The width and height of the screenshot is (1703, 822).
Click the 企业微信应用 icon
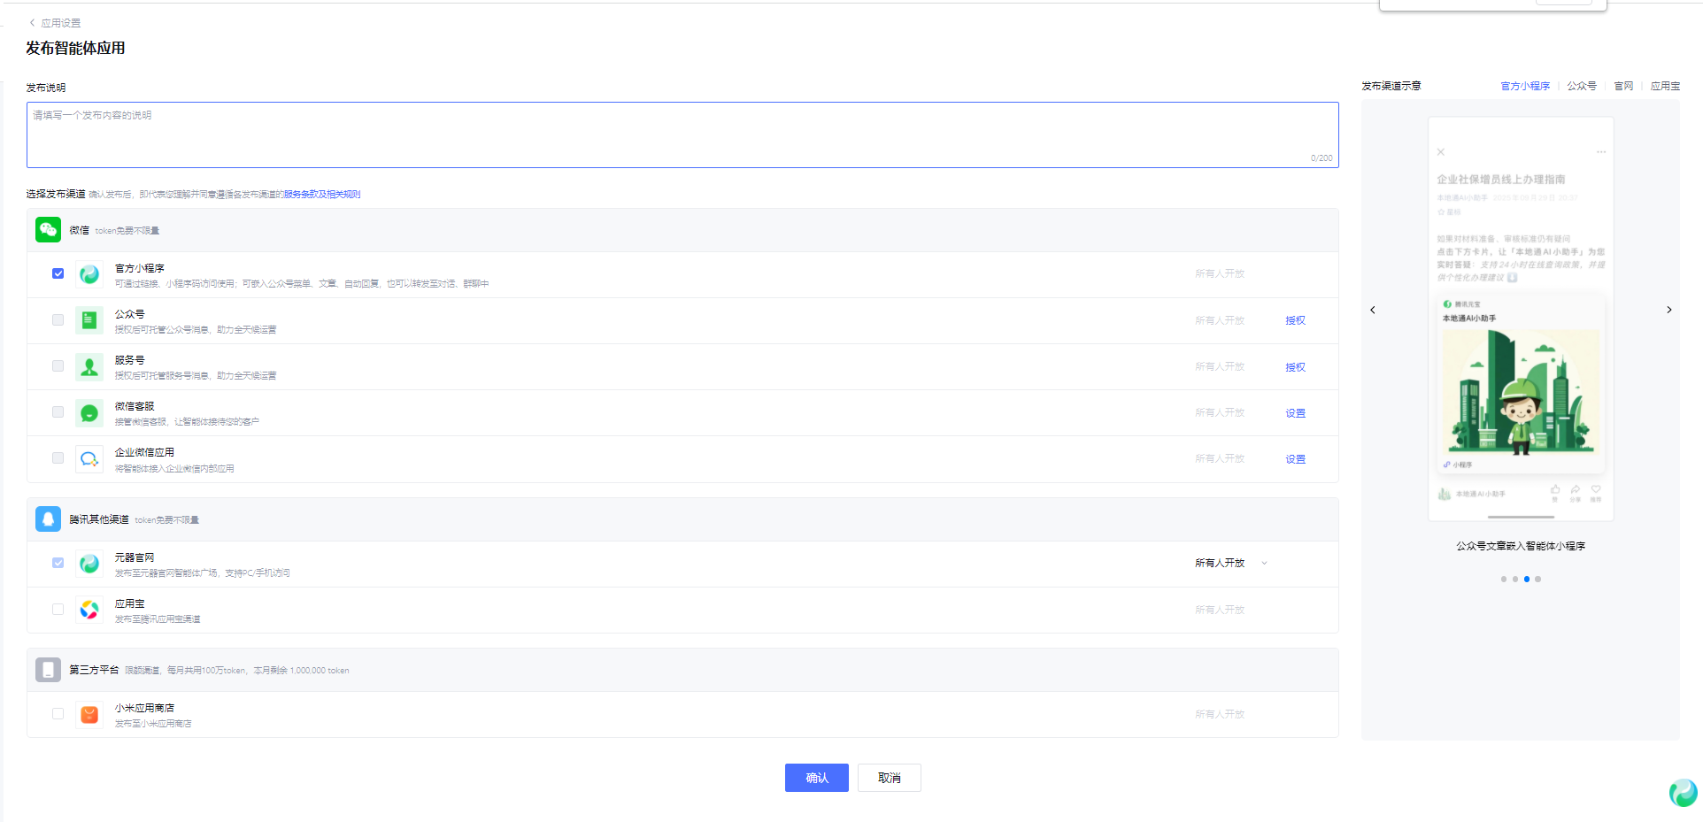(x=89, y=458)
